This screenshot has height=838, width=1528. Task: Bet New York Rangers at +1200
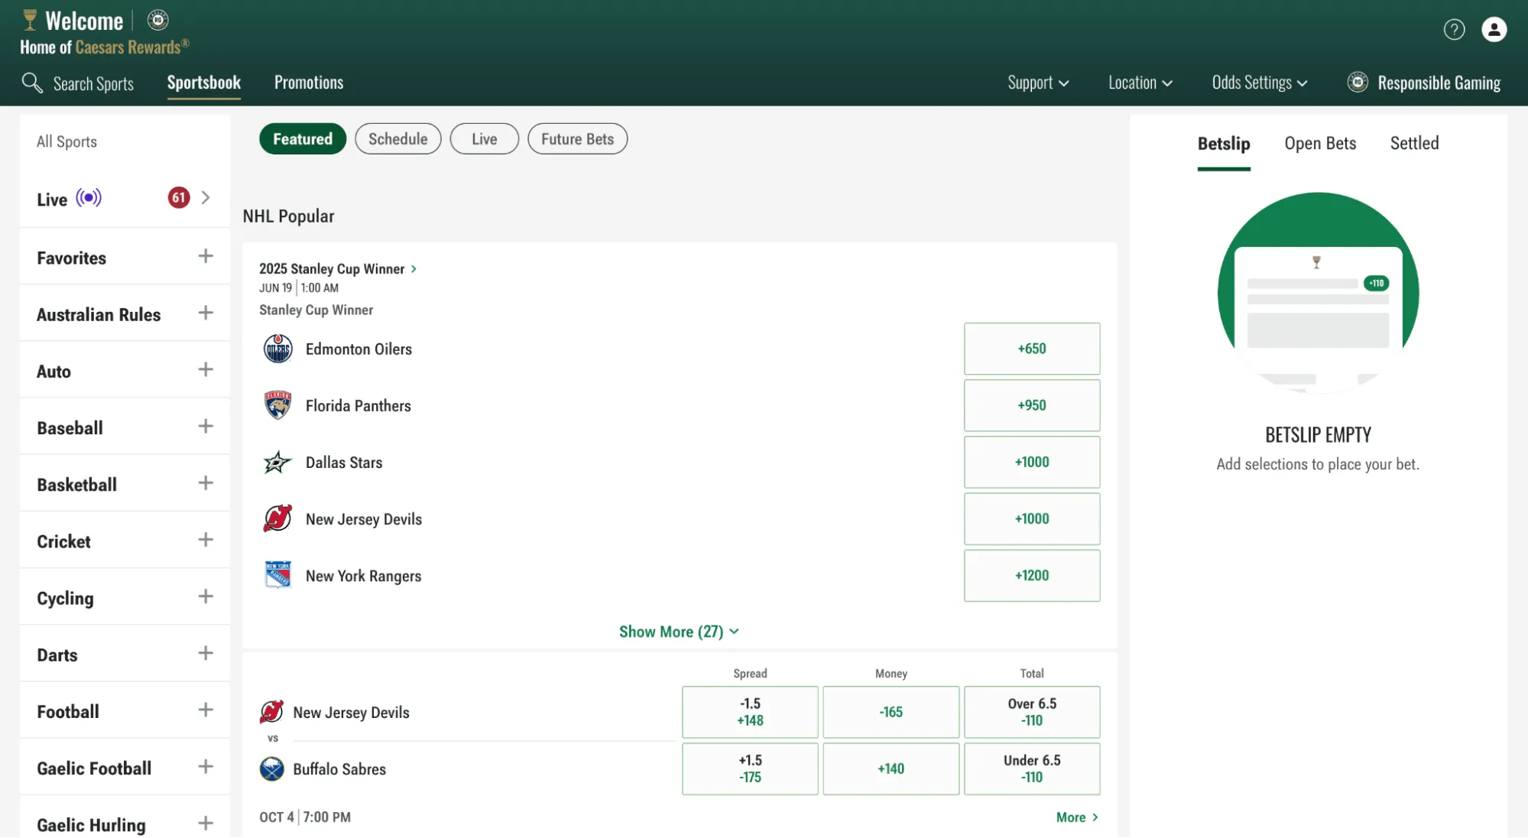tap(1032, 575)
